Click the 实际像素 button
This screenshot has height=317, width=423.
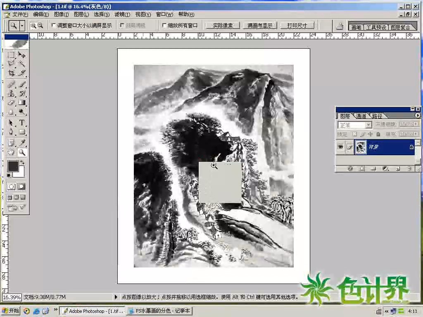pyautogui.click(x=222, y=25)
